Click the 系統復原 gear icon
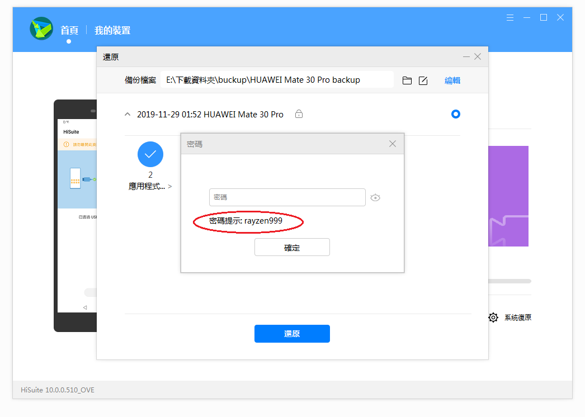The height and width of the screenshot is (417, 585). (x=493, y=318)
